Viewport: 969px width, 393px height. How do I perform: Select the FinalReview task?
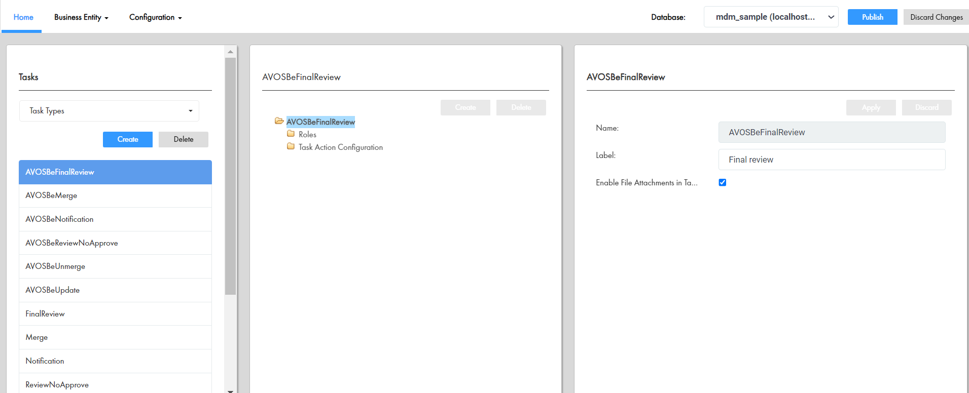[115, 314]
